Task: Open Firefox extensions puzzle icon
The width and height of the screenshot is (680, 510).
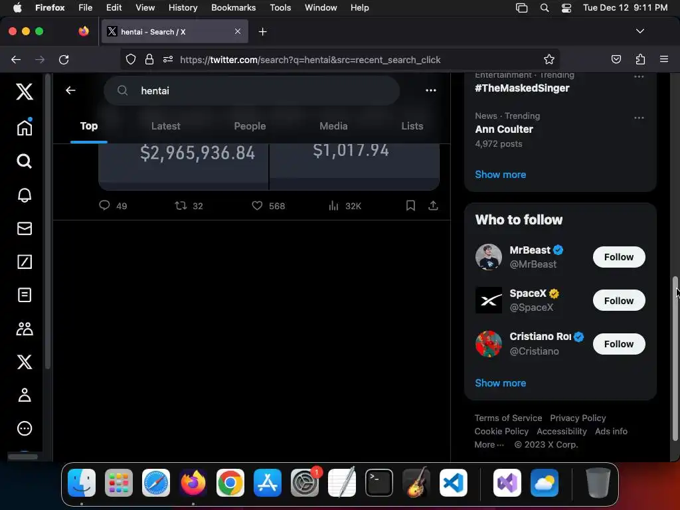Action: coord(640,59)
